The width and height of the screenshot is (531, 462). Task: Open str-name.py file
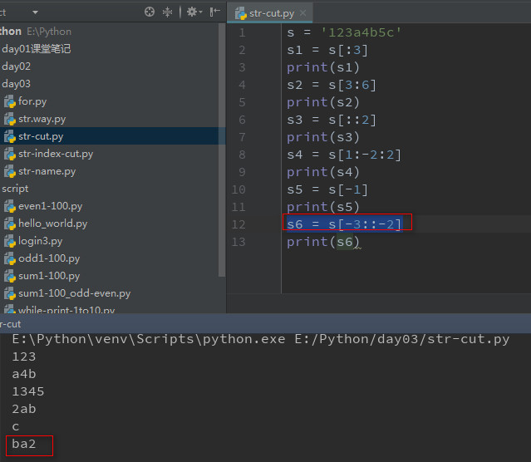(x=47, y=171)
